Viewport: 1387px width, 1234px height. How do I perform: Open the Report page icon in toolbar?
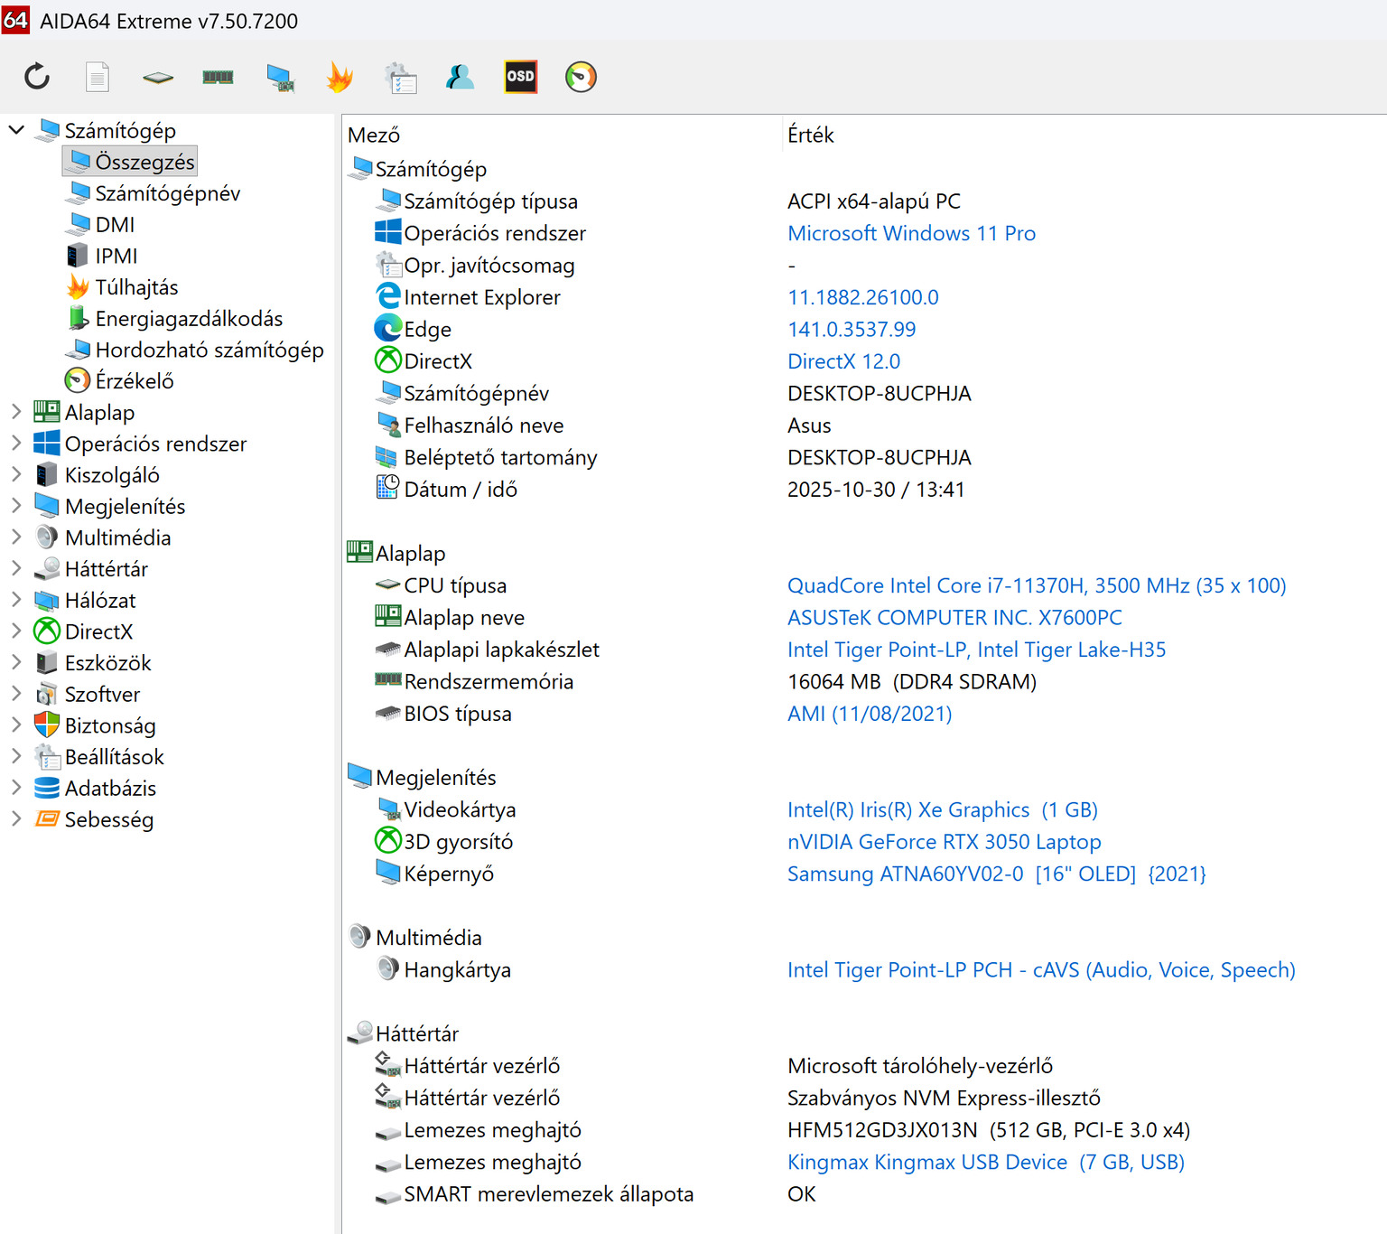(98, 77)
